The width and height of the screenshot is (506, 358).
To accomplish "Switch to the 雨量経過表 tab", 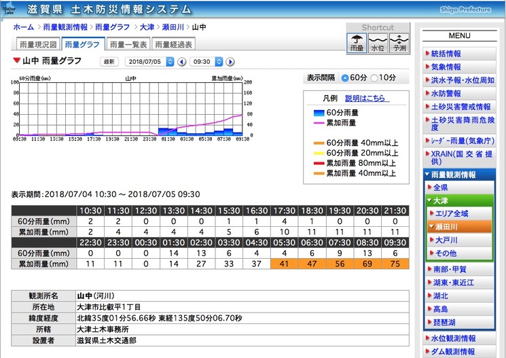I will point(173,45).
